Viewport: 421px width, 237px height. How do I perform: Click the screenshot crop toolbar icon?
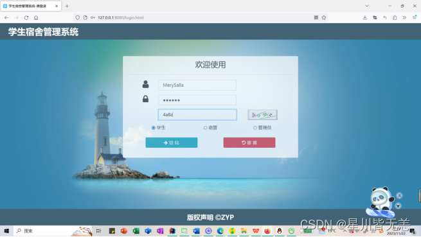point(375,18)
